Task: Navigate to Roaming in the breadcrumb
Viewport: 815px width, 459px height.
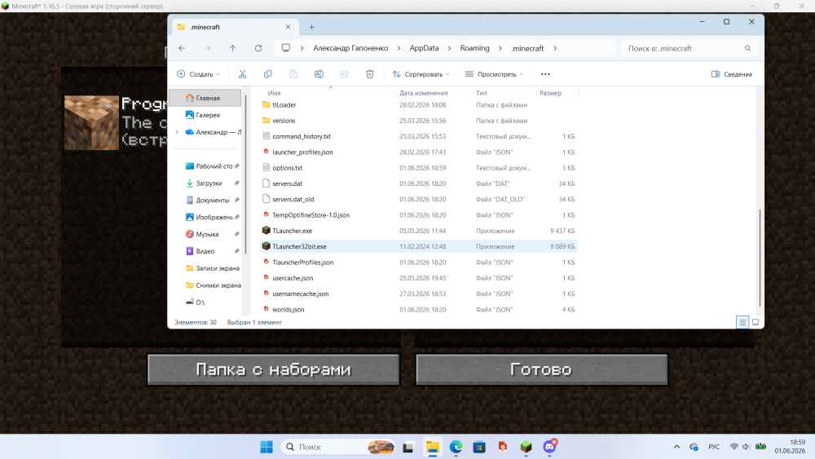Action: [x=474, y=48]
